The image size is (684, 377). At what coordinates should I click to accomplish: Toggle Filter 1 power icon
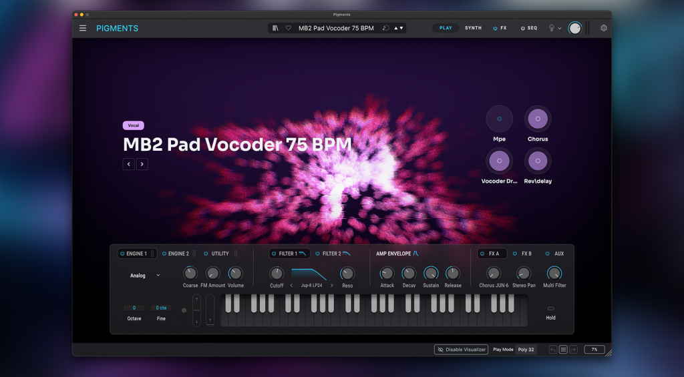click(x=274, y=254)
